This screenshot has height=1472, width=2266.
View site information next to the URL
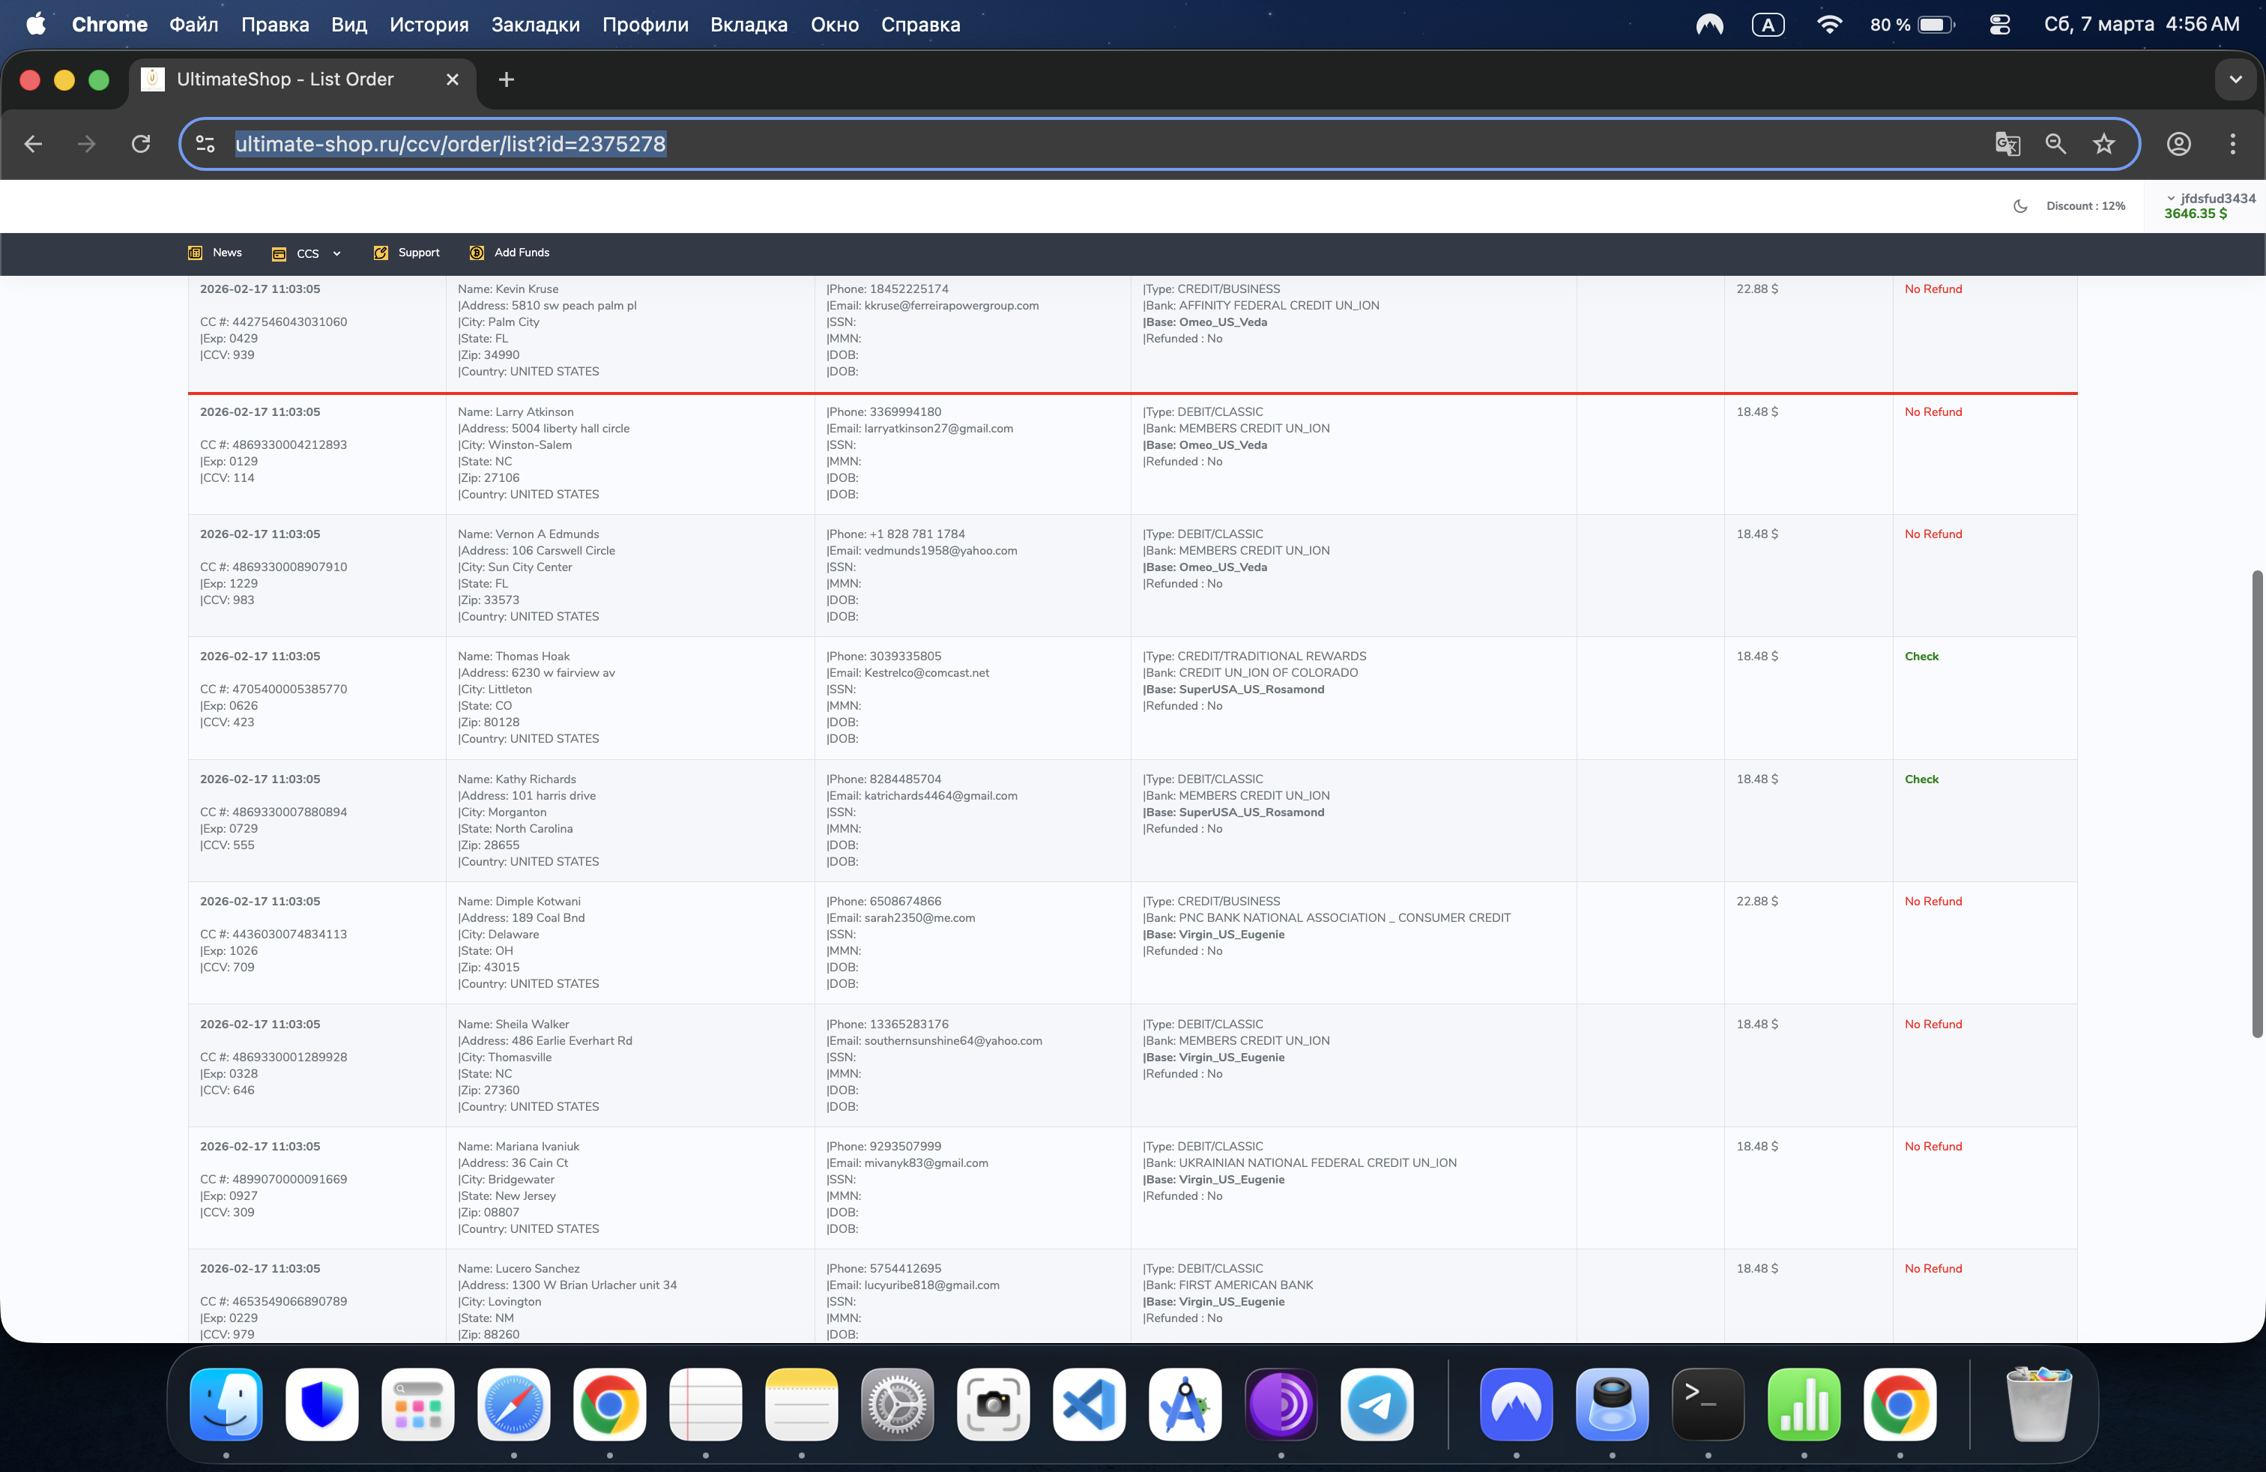[205, 144]
